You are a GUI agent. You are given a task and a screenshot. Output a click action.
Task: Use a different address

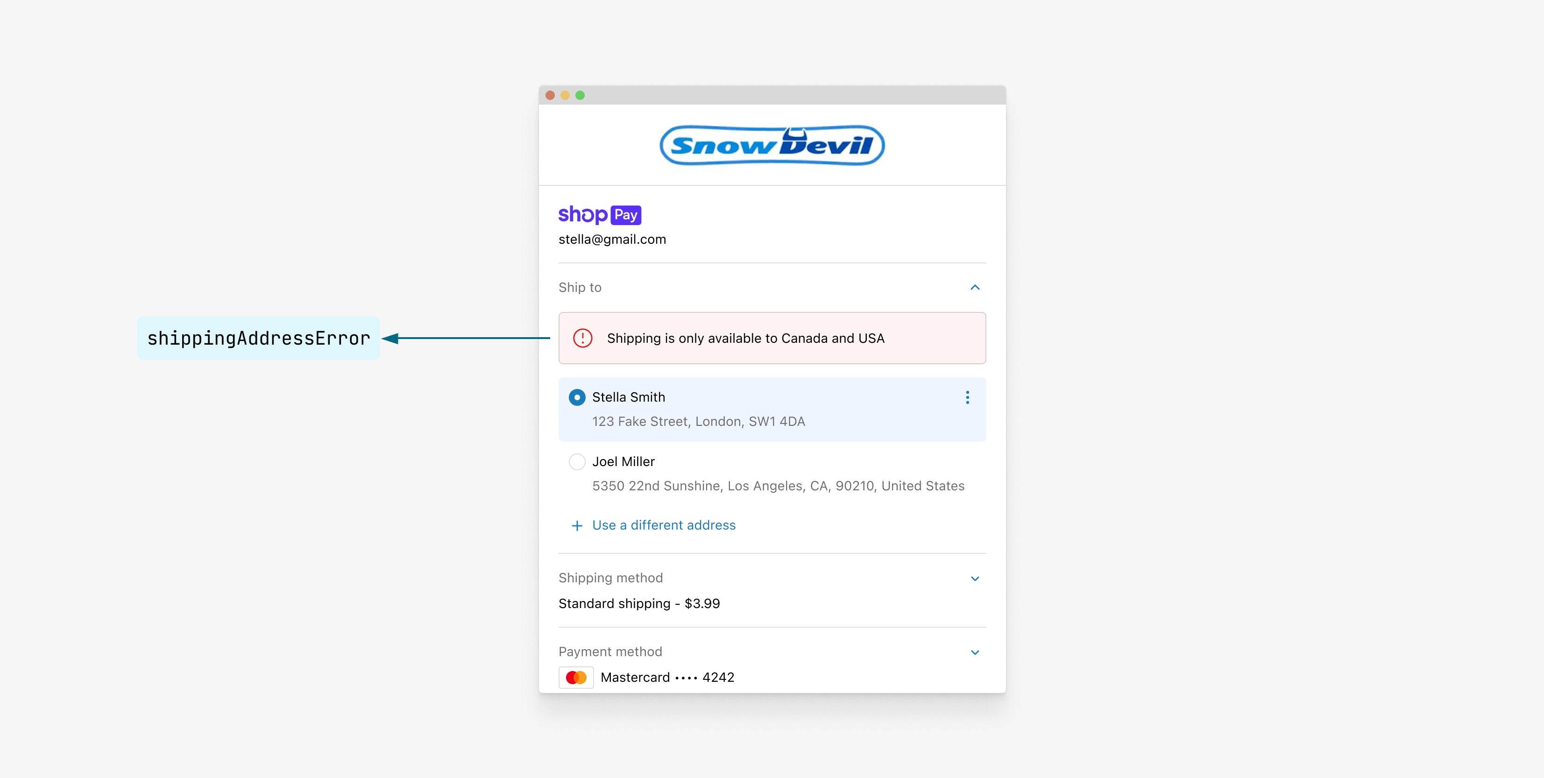[664, 525]
